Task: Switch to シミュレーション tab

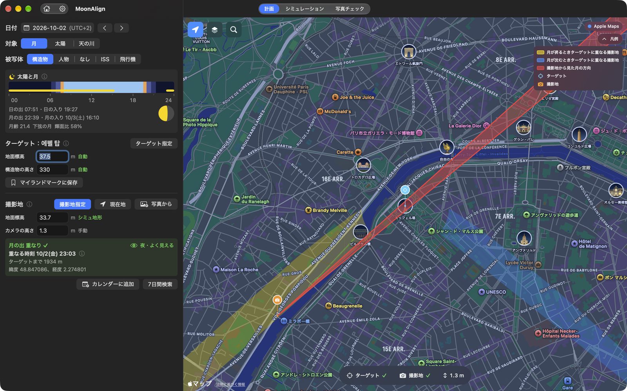Action: point(304,9)
